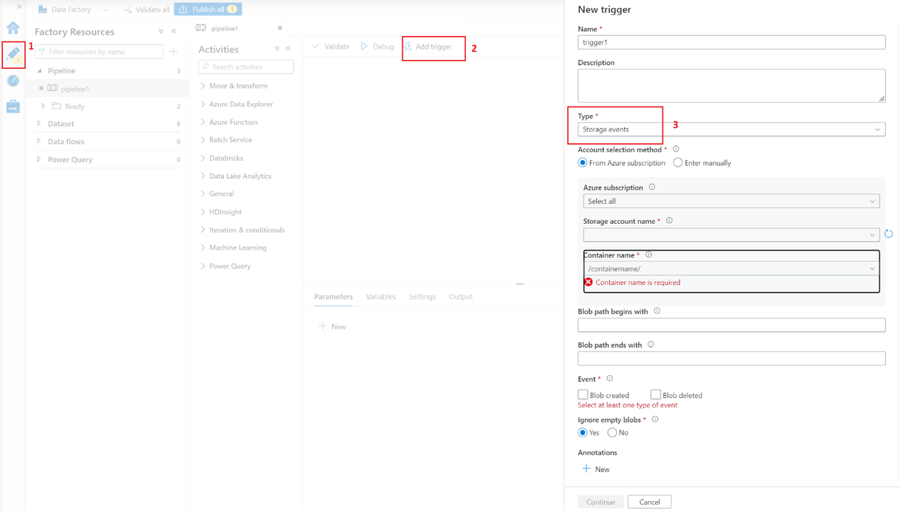
Task: Collapse all Factory Resources with double chevron
Action: 161,32
